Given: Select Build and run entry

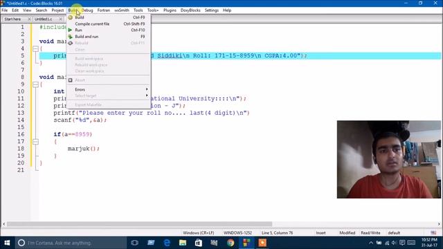Looking at the screenshot, I should point(109,37).
